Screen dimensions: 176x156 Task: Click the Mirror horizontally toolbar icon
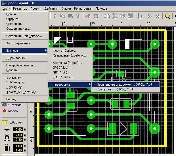[107, 16]
